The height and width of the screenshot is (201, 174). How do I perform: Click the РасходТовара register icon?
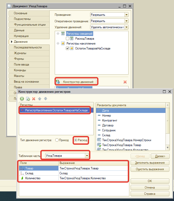click(x=72, y=38)
